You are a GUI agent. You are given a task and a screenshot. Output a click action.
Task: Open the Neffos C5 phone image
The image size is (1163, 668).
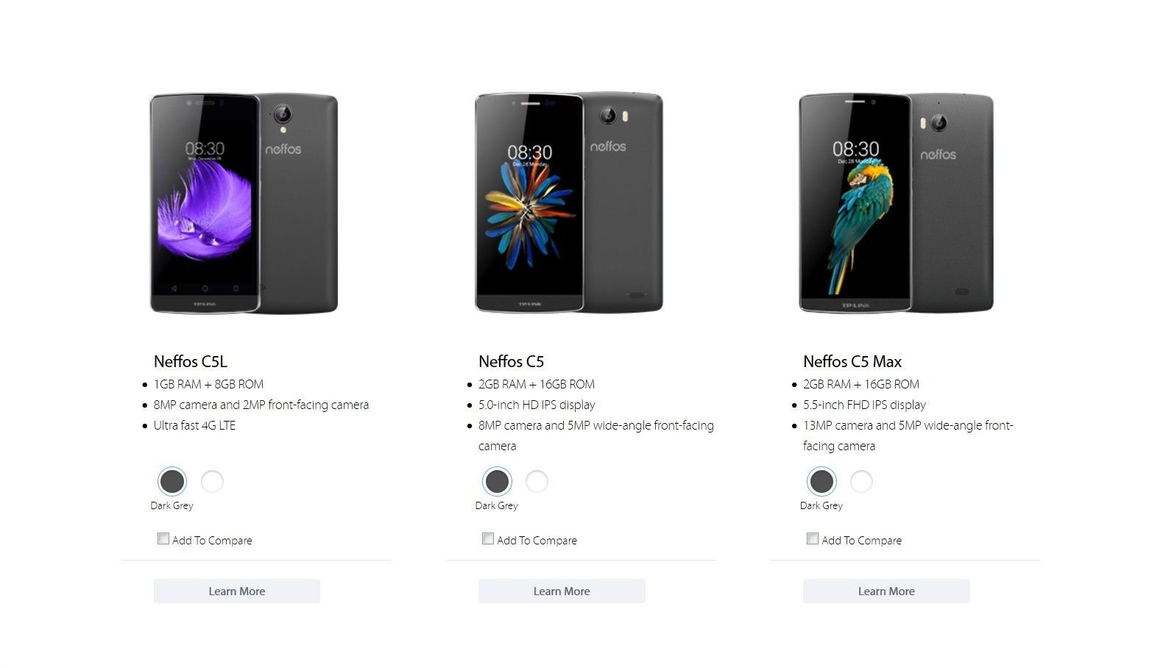click(x=569, y=202)
